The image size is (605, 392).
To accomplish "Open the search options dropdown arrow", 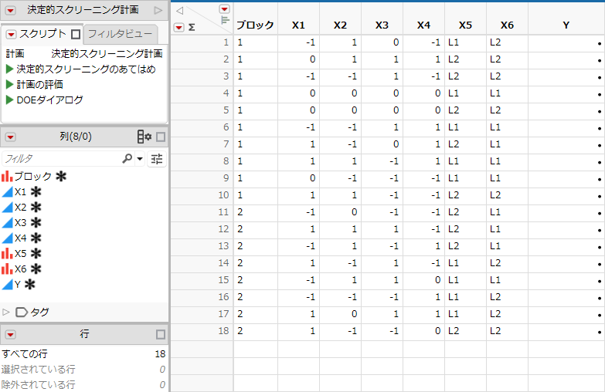I will point(140,158).
